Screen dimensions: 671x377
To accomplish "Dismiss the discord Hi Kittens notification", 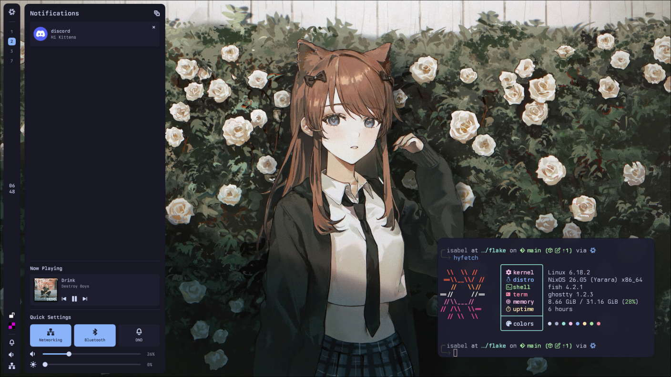I will (153, 27).
